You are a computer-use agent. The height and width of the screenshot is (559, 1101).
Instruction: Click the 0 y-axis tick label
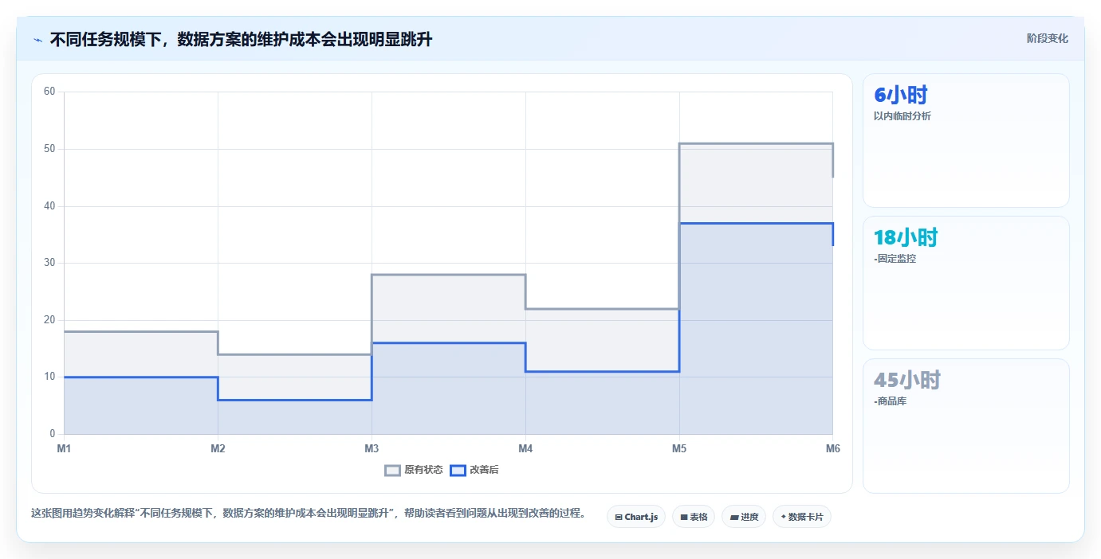(x=53, y=434)
